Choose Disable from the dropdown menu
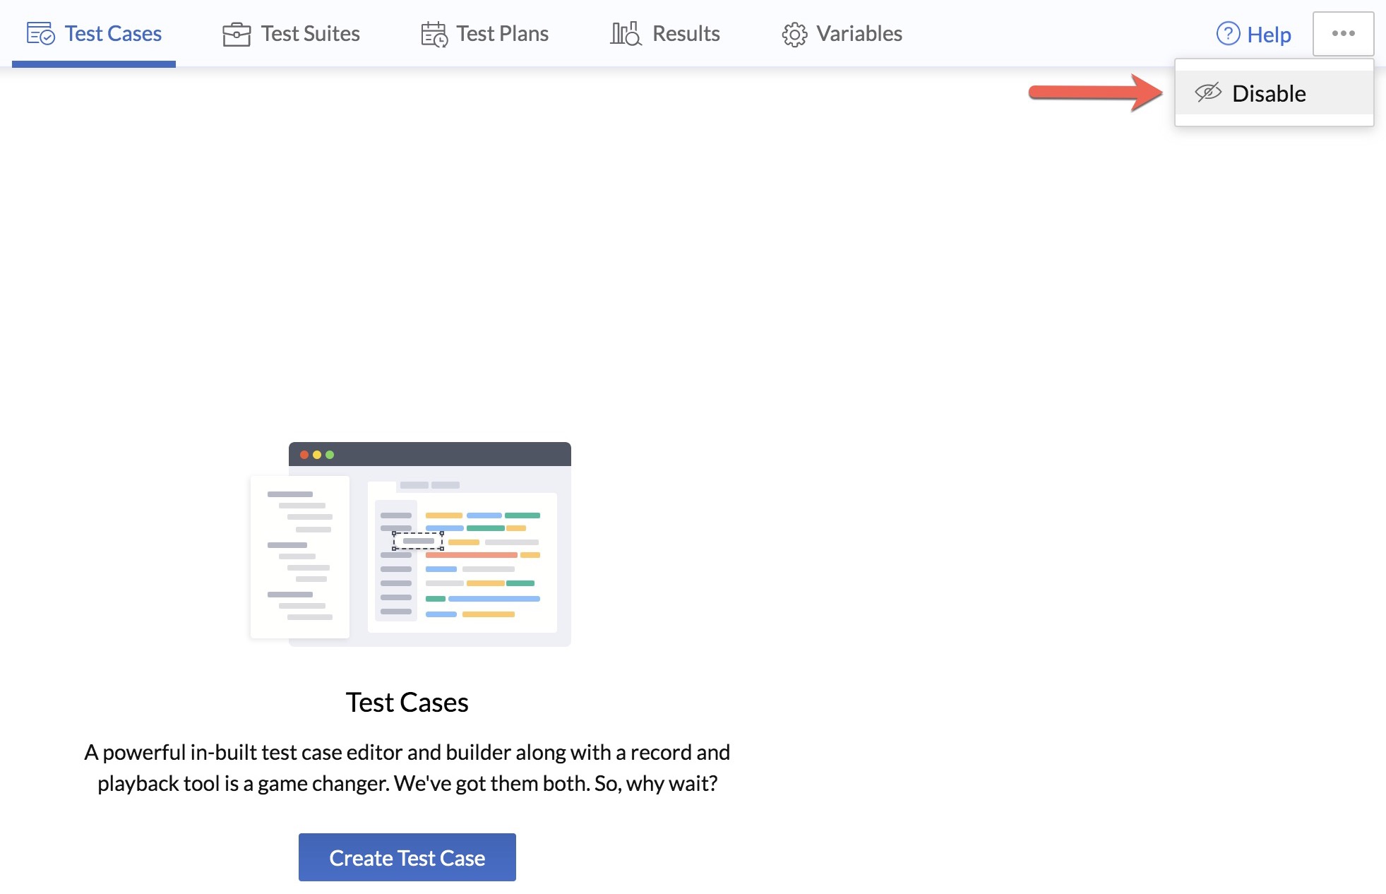1386x894 pixels. 1269,93
